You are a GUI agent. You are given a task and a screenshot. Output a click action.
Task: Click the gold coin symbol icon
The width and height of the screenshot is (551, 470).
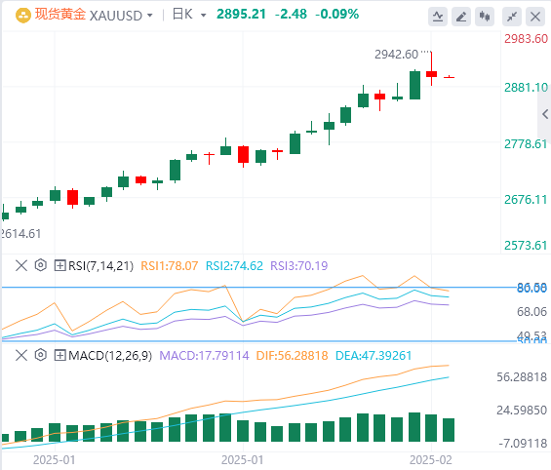(23, 16)
